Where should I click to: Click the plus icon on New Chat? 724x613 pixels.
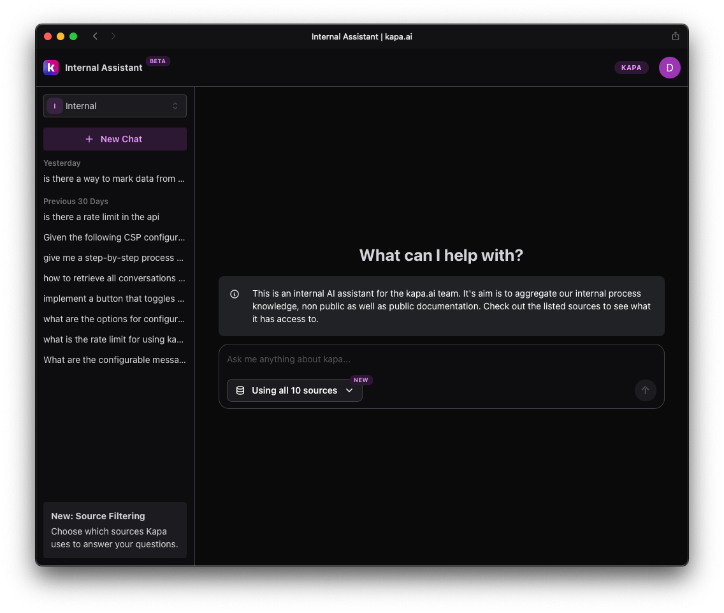point(89,139)
